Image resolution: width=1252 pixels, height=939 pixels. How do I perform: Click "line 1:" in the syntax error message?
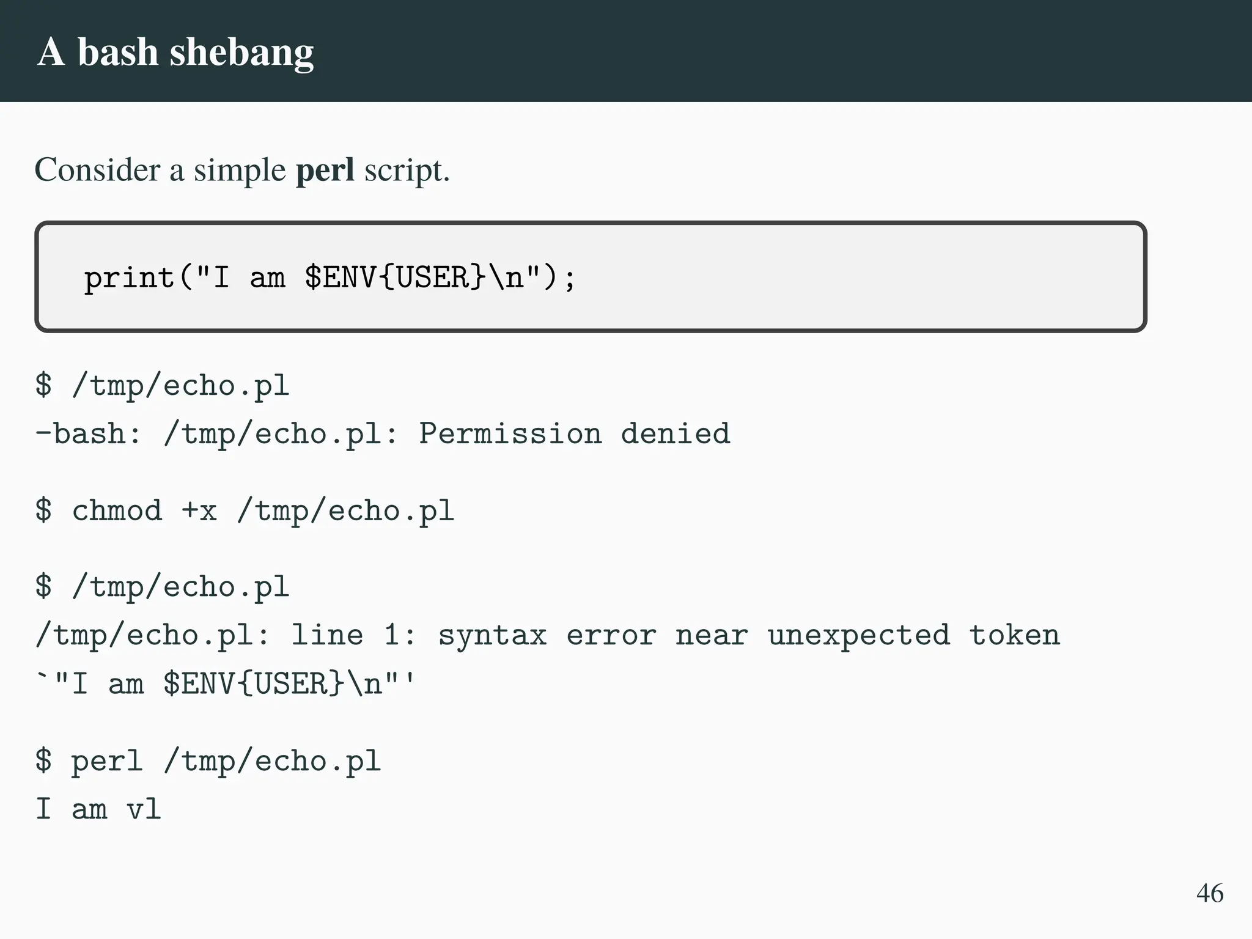[x=353, y=635]
